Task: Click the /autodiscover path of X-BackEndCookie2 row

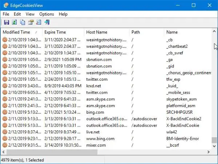Action: tap(144, 119)
